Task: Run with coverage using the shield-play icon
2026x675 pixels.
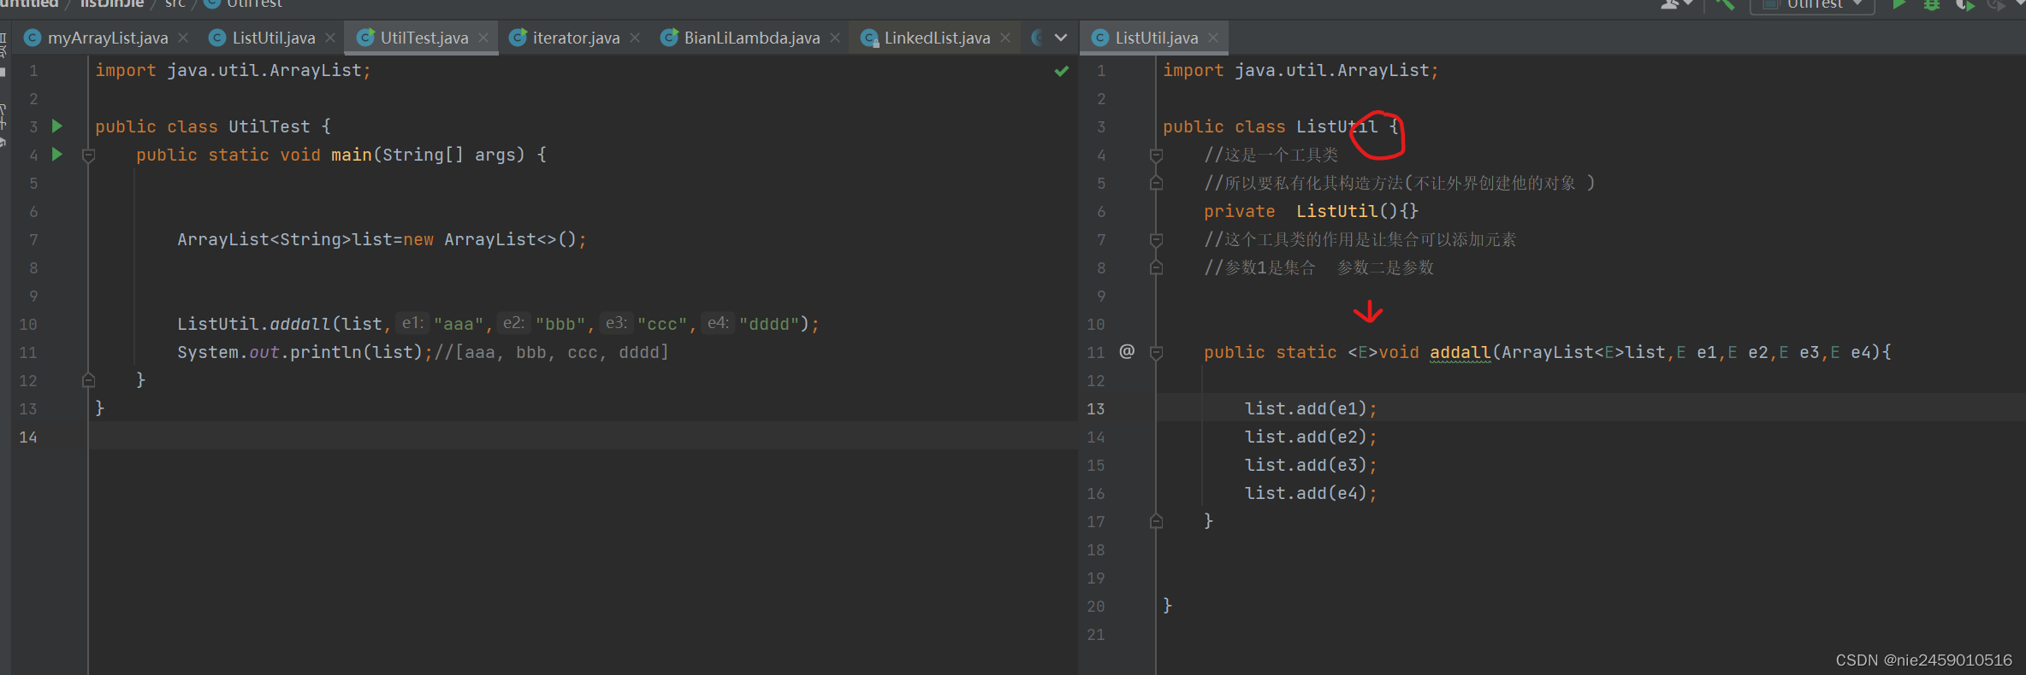Action: [x=1964, y=5]
